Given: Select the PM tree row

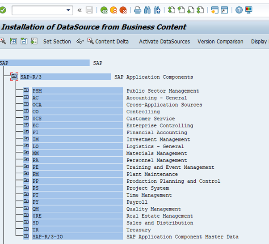Looking at the screenshot, I should 77,174.
